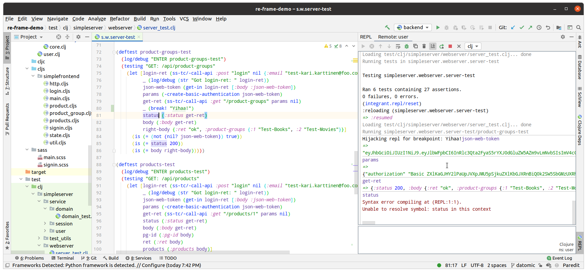Collapse the sass folder

27,150
